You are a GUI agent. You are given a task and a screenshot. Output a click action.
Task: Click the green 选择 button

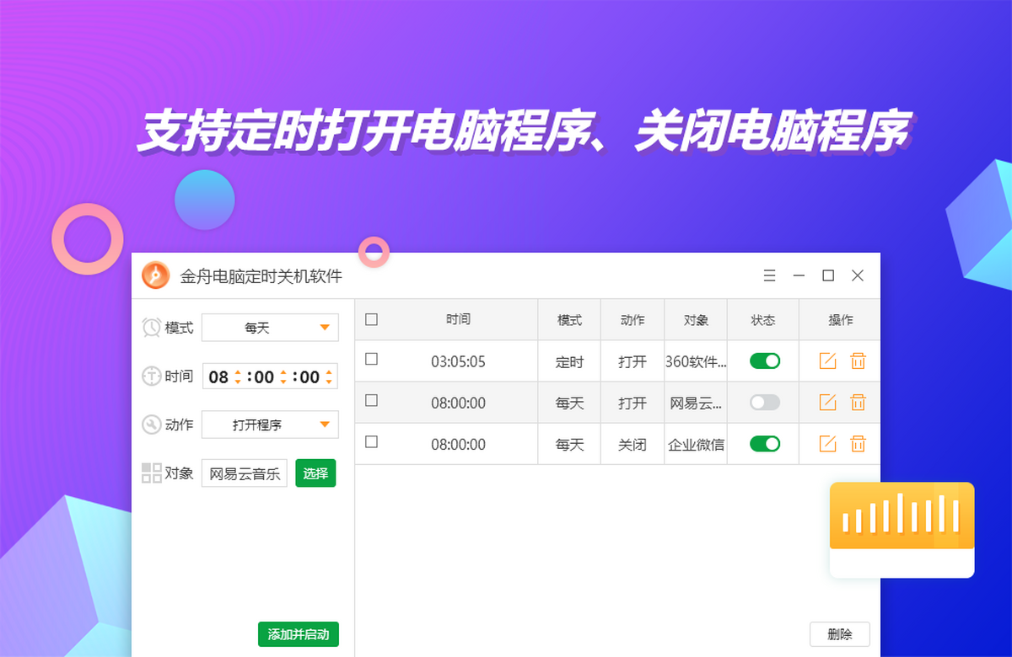315,473
